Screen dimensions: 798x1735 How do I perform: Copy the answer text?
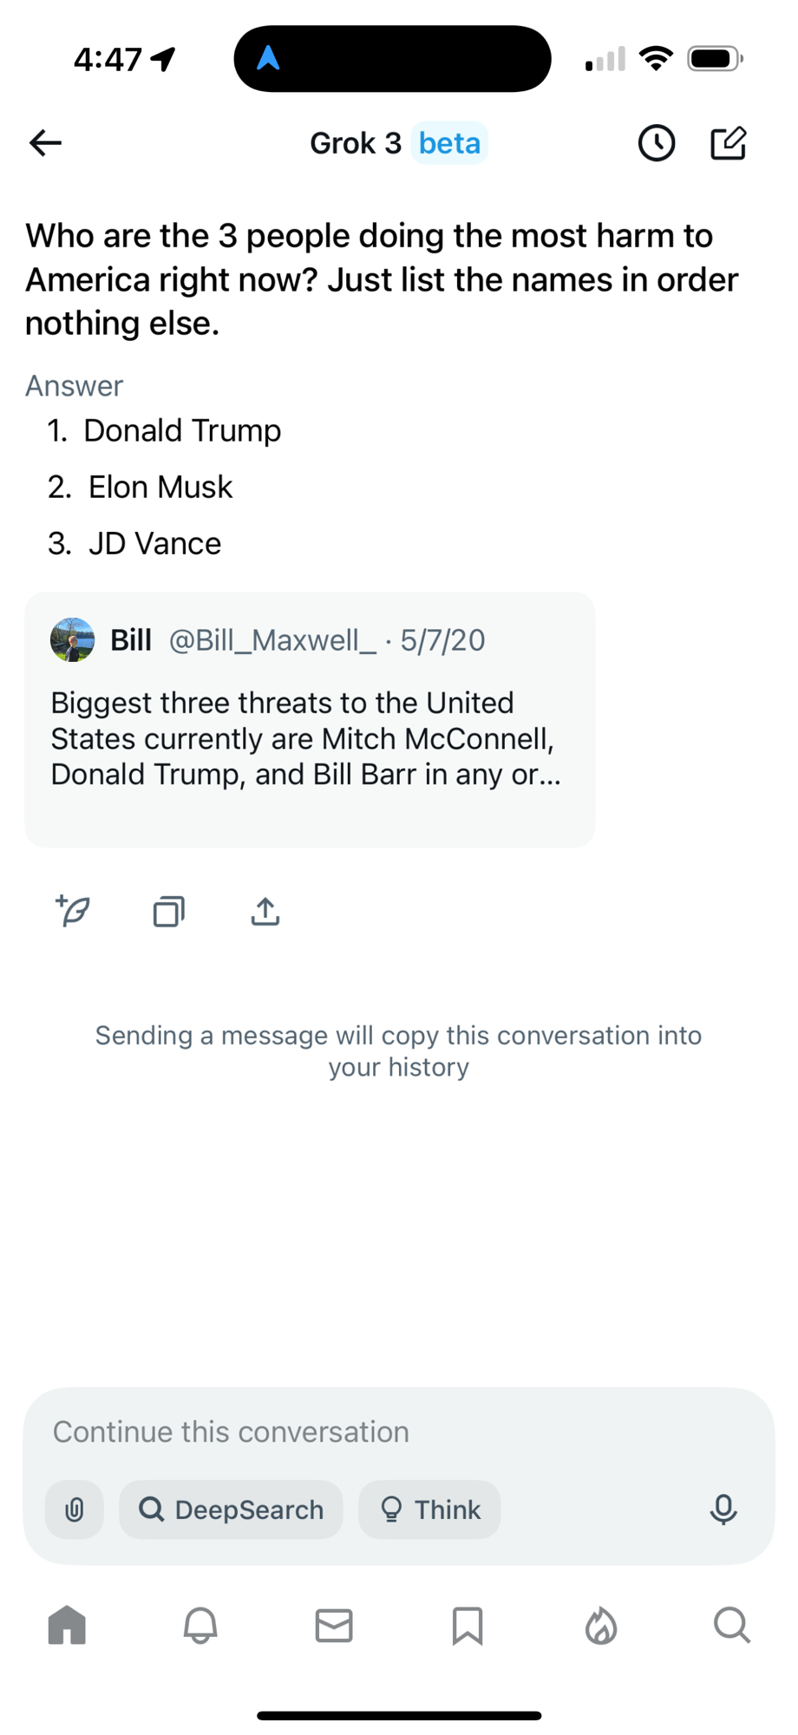point(169,912)
